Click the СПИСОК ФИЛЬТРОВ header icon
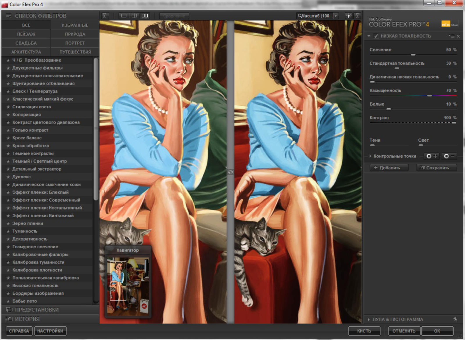This screenshot has width=465, height=340. point(8,16)
